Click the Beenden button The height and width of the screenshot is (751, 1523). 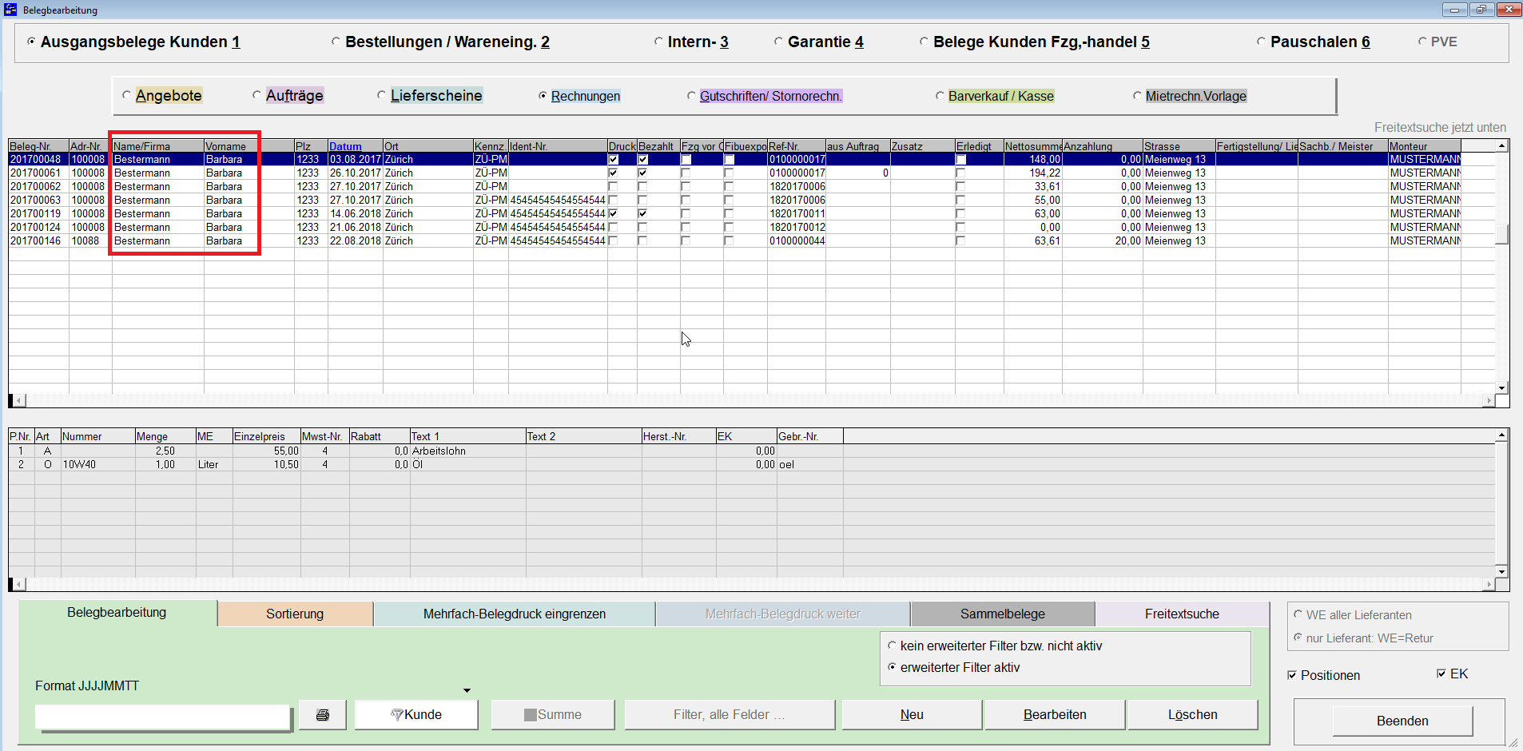click(1402, 721)
